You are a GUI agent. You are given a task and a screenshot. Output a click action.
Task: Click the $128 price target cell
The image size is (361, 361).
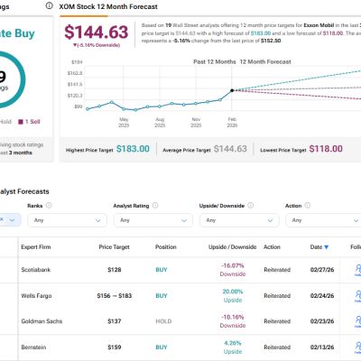coord(115,270)
